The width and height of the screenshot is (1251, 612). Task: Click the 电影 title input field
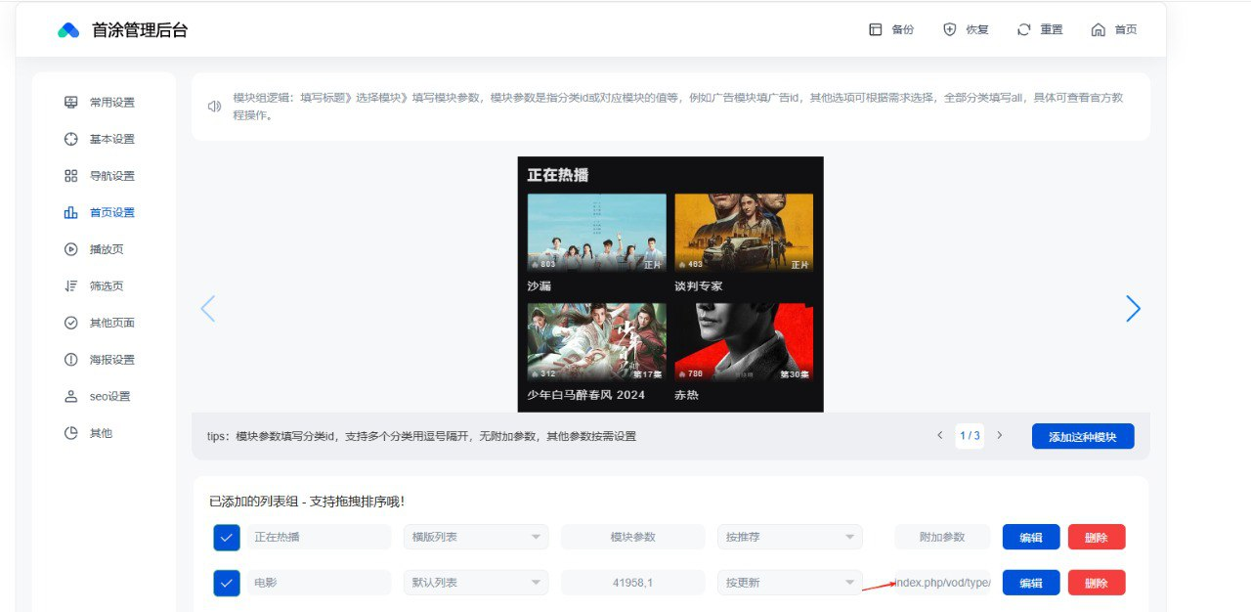319,583
